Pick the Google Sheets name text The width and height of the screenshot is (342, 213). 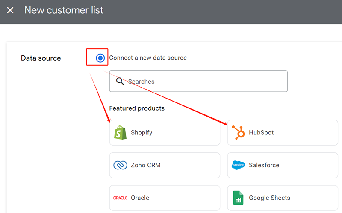click(269, 198)
